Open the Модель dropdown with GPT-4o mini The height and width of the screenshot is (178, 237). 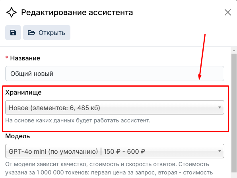pos(115,151)
